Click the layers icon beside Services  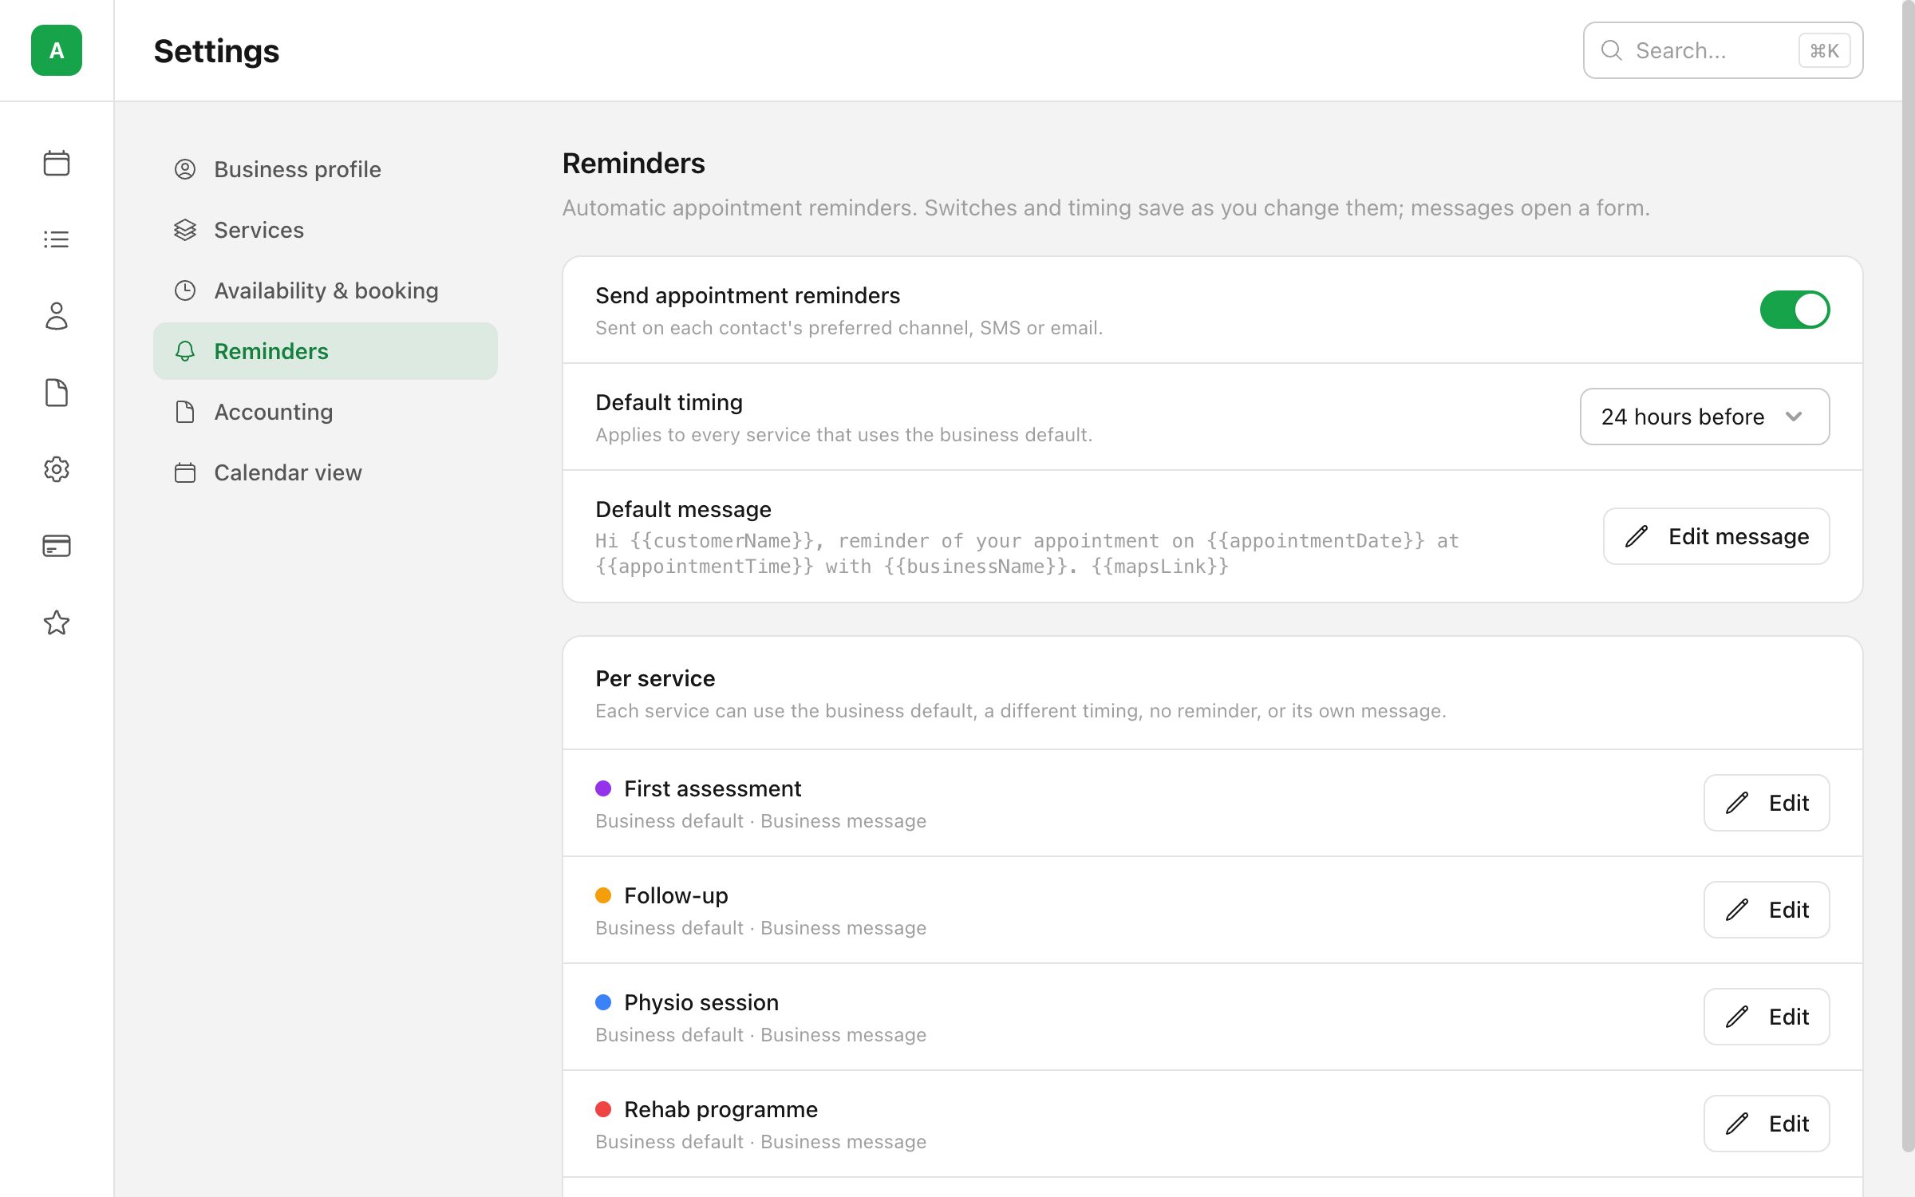[185, 230]
